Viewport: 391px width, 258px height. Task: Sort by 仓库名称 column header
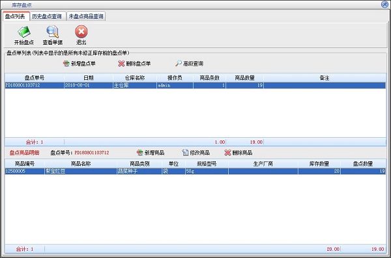[135, 78]
